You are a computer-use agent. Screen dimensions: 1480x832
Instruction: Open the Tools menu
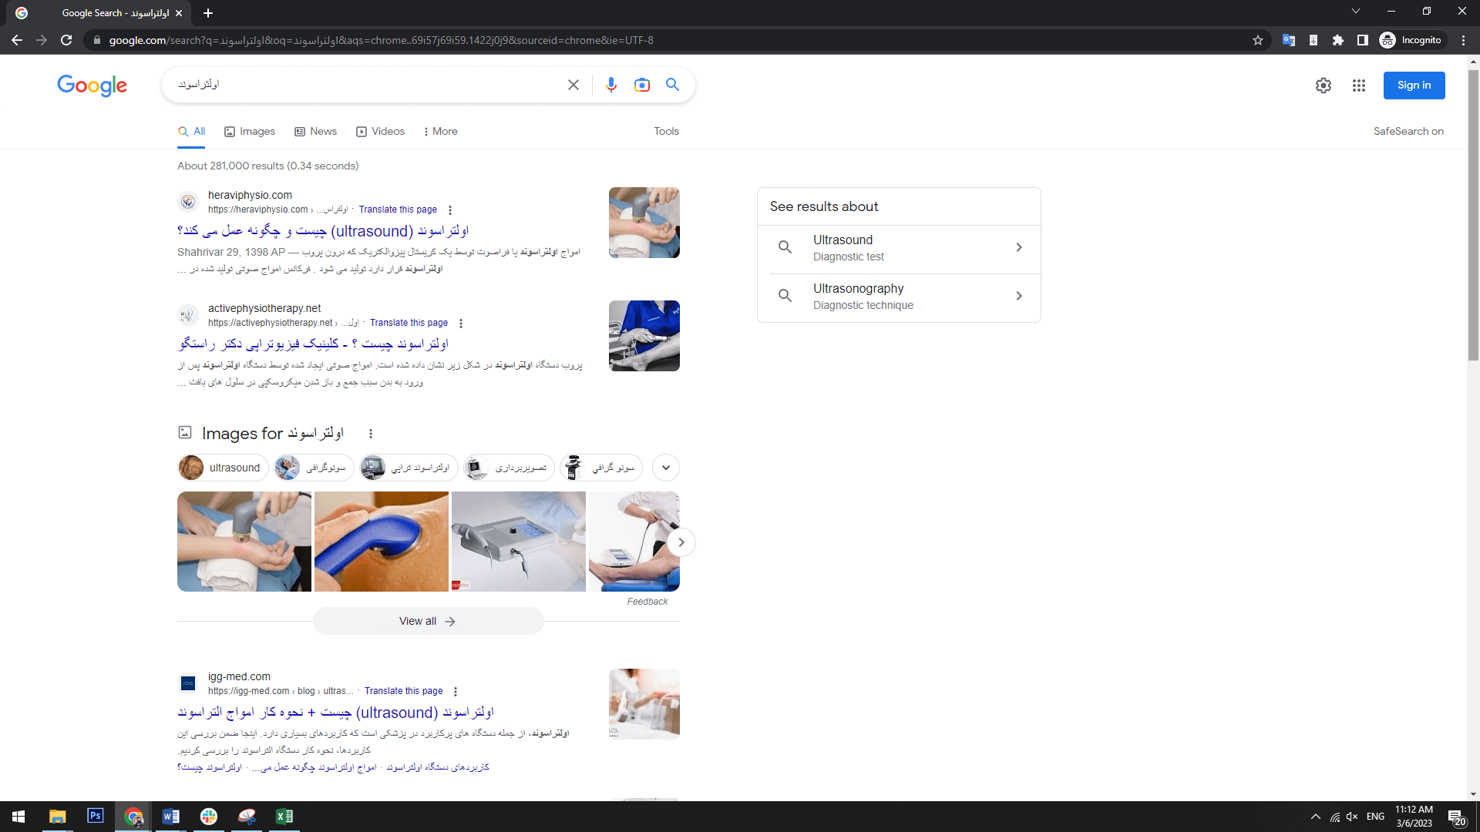[666, 132]
